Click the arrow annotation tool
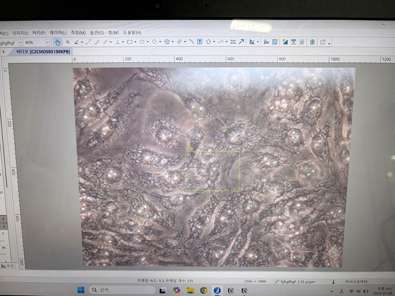The width and height of the screenshot is (395, 296). tap(241, 42)
